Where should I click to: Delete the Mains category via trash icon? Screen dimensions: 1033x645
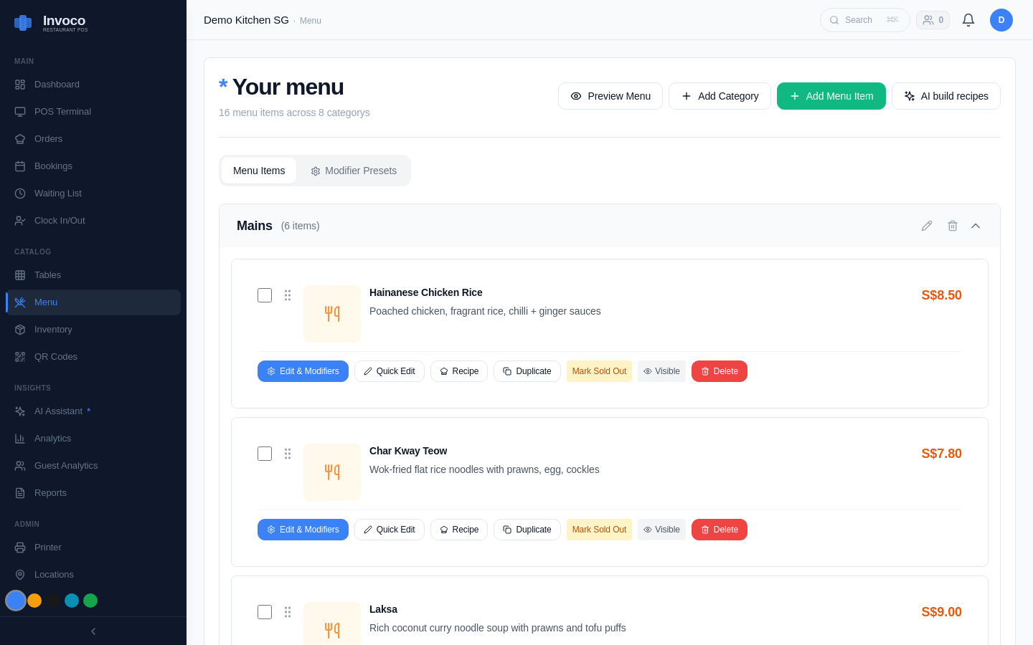953,226
